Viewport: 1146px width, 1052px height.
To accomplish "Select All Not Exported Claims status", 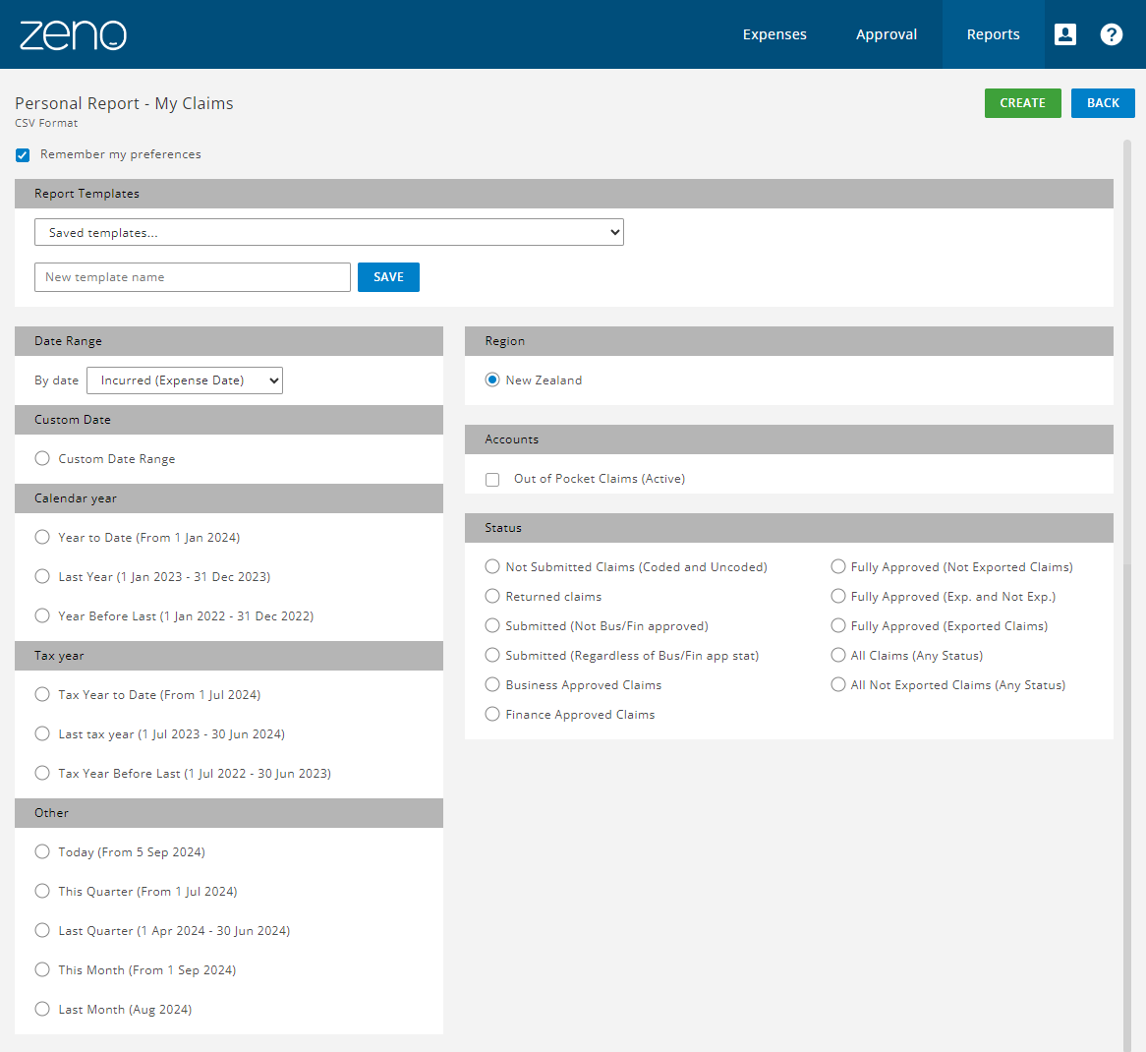I will click(838, 685).
